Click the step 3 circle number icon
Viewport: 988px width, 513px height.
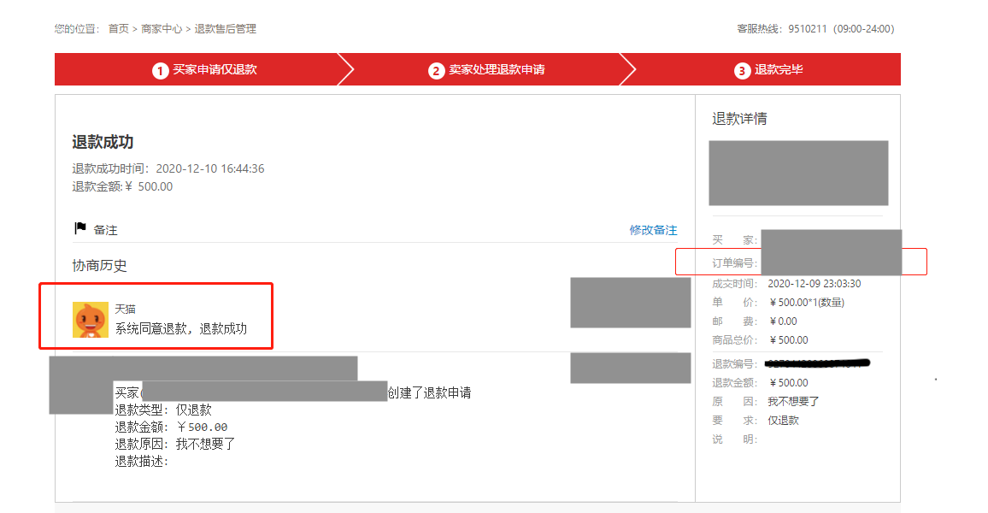(742, 71)
